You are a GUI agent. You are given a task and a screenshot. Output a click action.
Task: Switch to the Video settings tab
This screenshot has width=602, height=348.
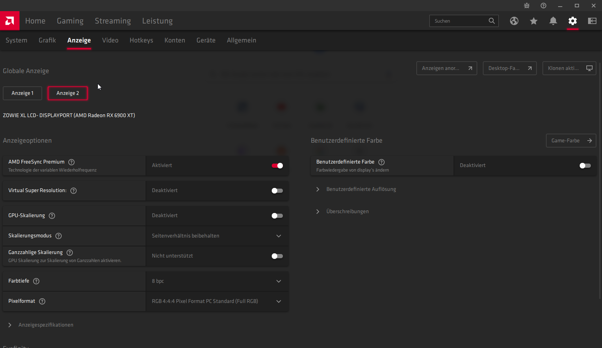110,40
